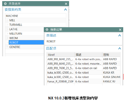Sort by libref column header
138x106 pixels.
tap(61, 55)
